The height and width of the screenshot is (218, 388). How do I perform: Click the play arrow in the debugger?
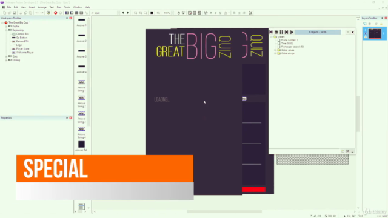[x=292, y=32]
